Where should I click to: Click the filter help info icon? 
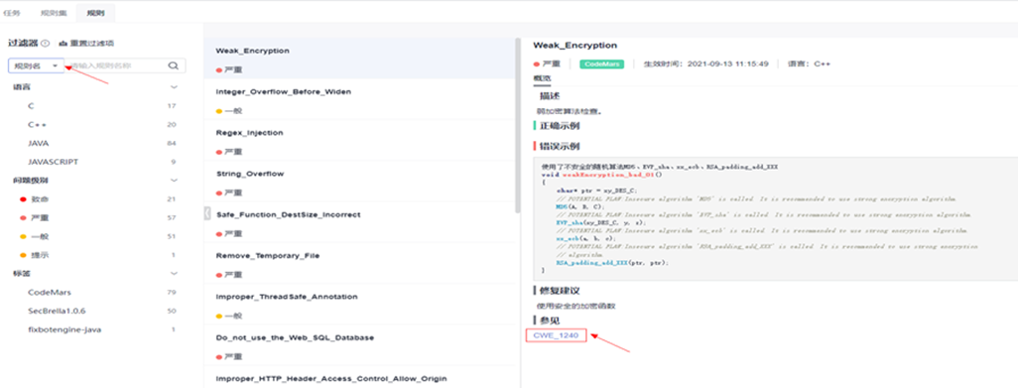[x=46, y=44]
